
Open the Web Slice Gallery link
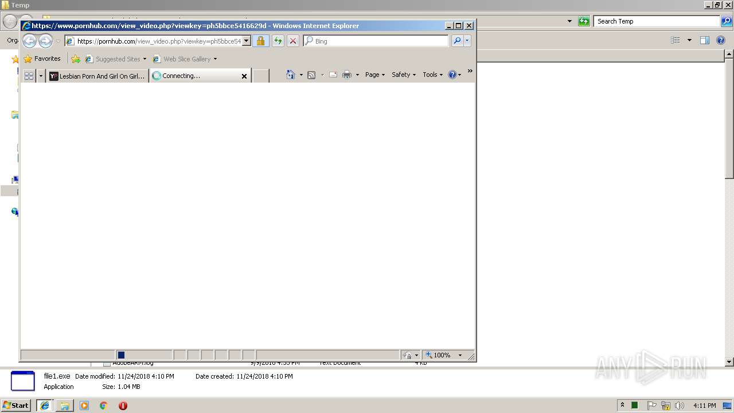185,59
